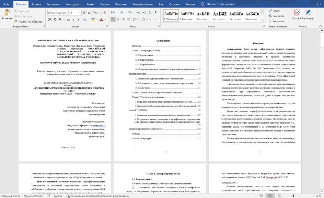Click the Заменить button
324x198 pixels.
pos(276,16)
